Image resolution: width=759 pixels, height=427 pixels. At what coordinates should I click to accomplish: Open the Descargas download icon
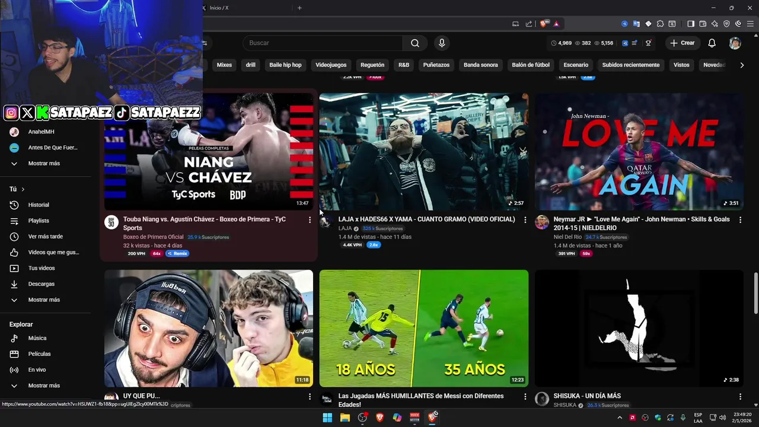[14, 284]
